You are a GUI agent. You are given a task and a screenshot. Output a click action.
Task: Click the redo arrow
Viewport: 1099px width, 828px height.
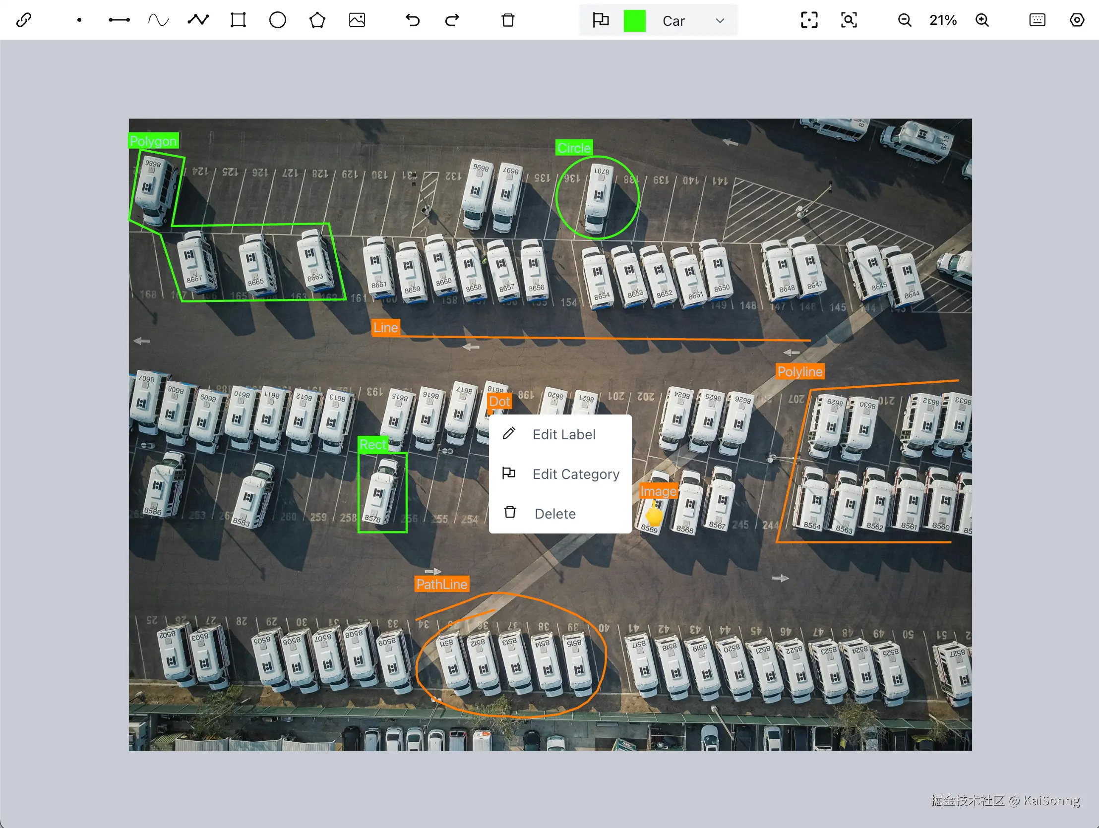[452, 20]
